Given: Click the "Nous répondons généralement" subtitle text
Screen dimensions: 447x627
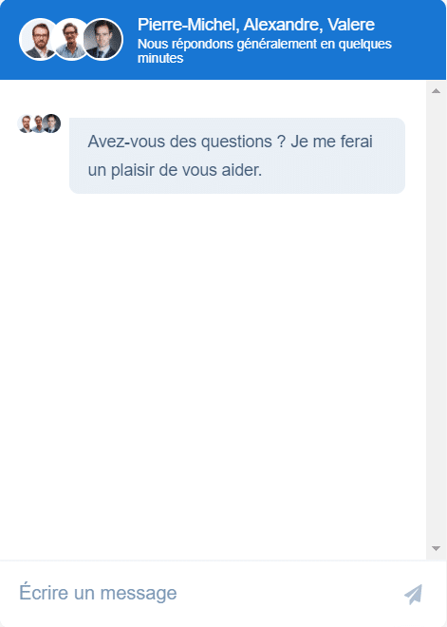Looking at the screenshot, I should (x=227, y=44).
